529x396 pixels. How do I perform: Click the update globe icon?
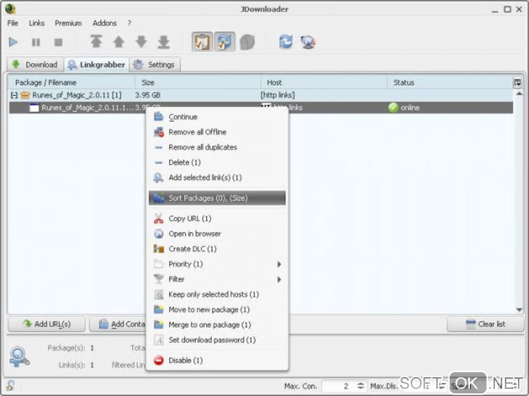click(x=308, y=42)
